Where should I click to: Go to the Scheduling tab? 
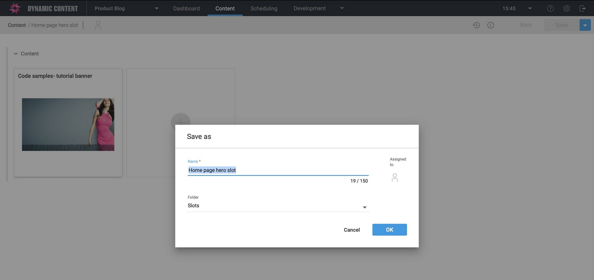coord(264,9)
